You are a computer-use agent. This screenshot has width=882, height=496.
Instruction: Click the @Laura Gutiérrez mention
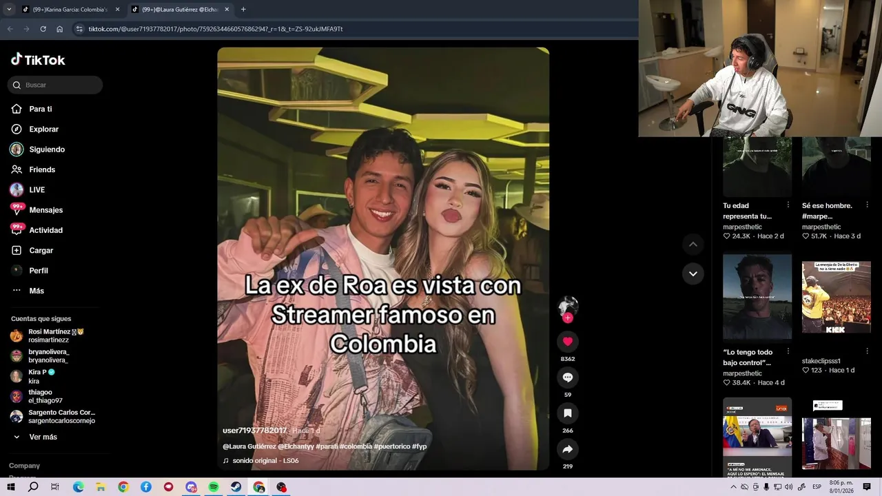coord(249,446)
